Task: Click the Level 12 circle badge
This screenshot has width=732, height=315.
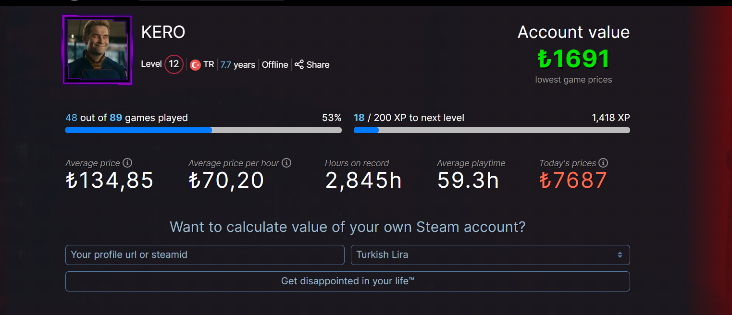Action: pos(174,64)
